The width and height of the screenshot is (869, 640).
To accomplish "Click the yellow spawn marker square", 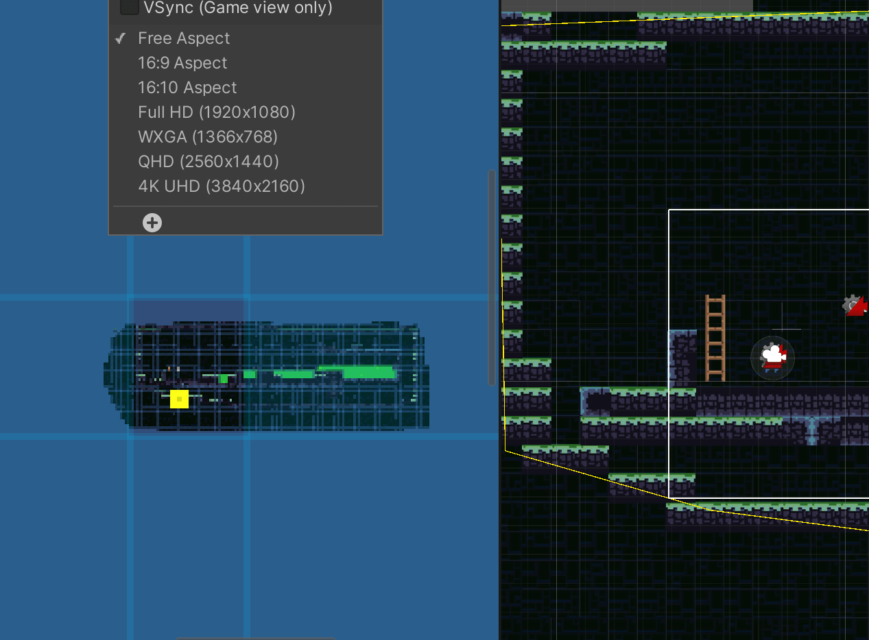I will 179,399.
